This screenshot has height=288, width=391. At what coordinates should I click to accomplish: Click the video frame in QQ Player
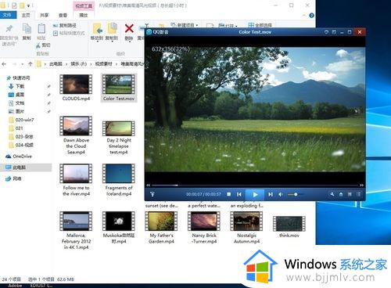pos(255,110)
